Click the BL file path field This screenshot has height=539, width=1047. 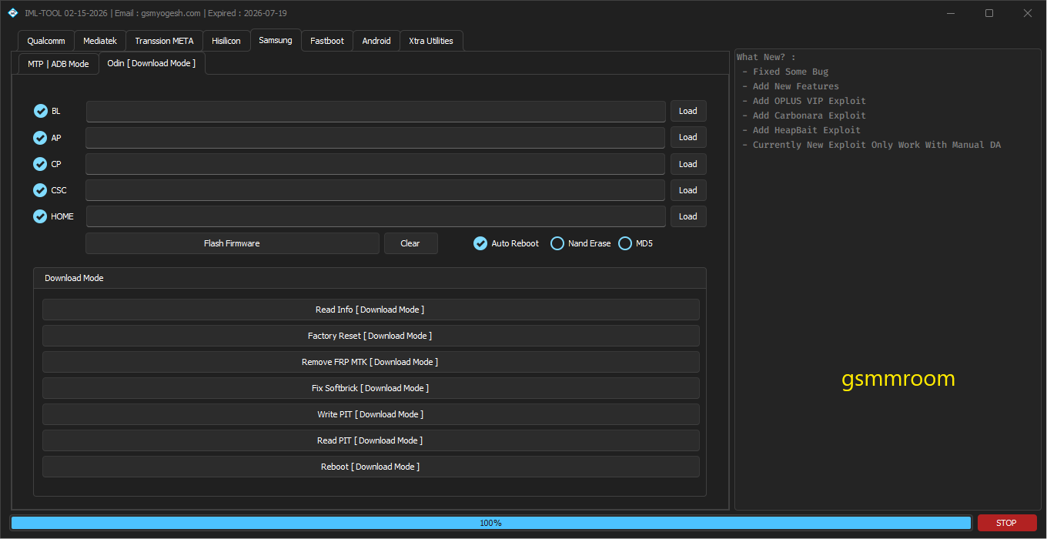376,112
